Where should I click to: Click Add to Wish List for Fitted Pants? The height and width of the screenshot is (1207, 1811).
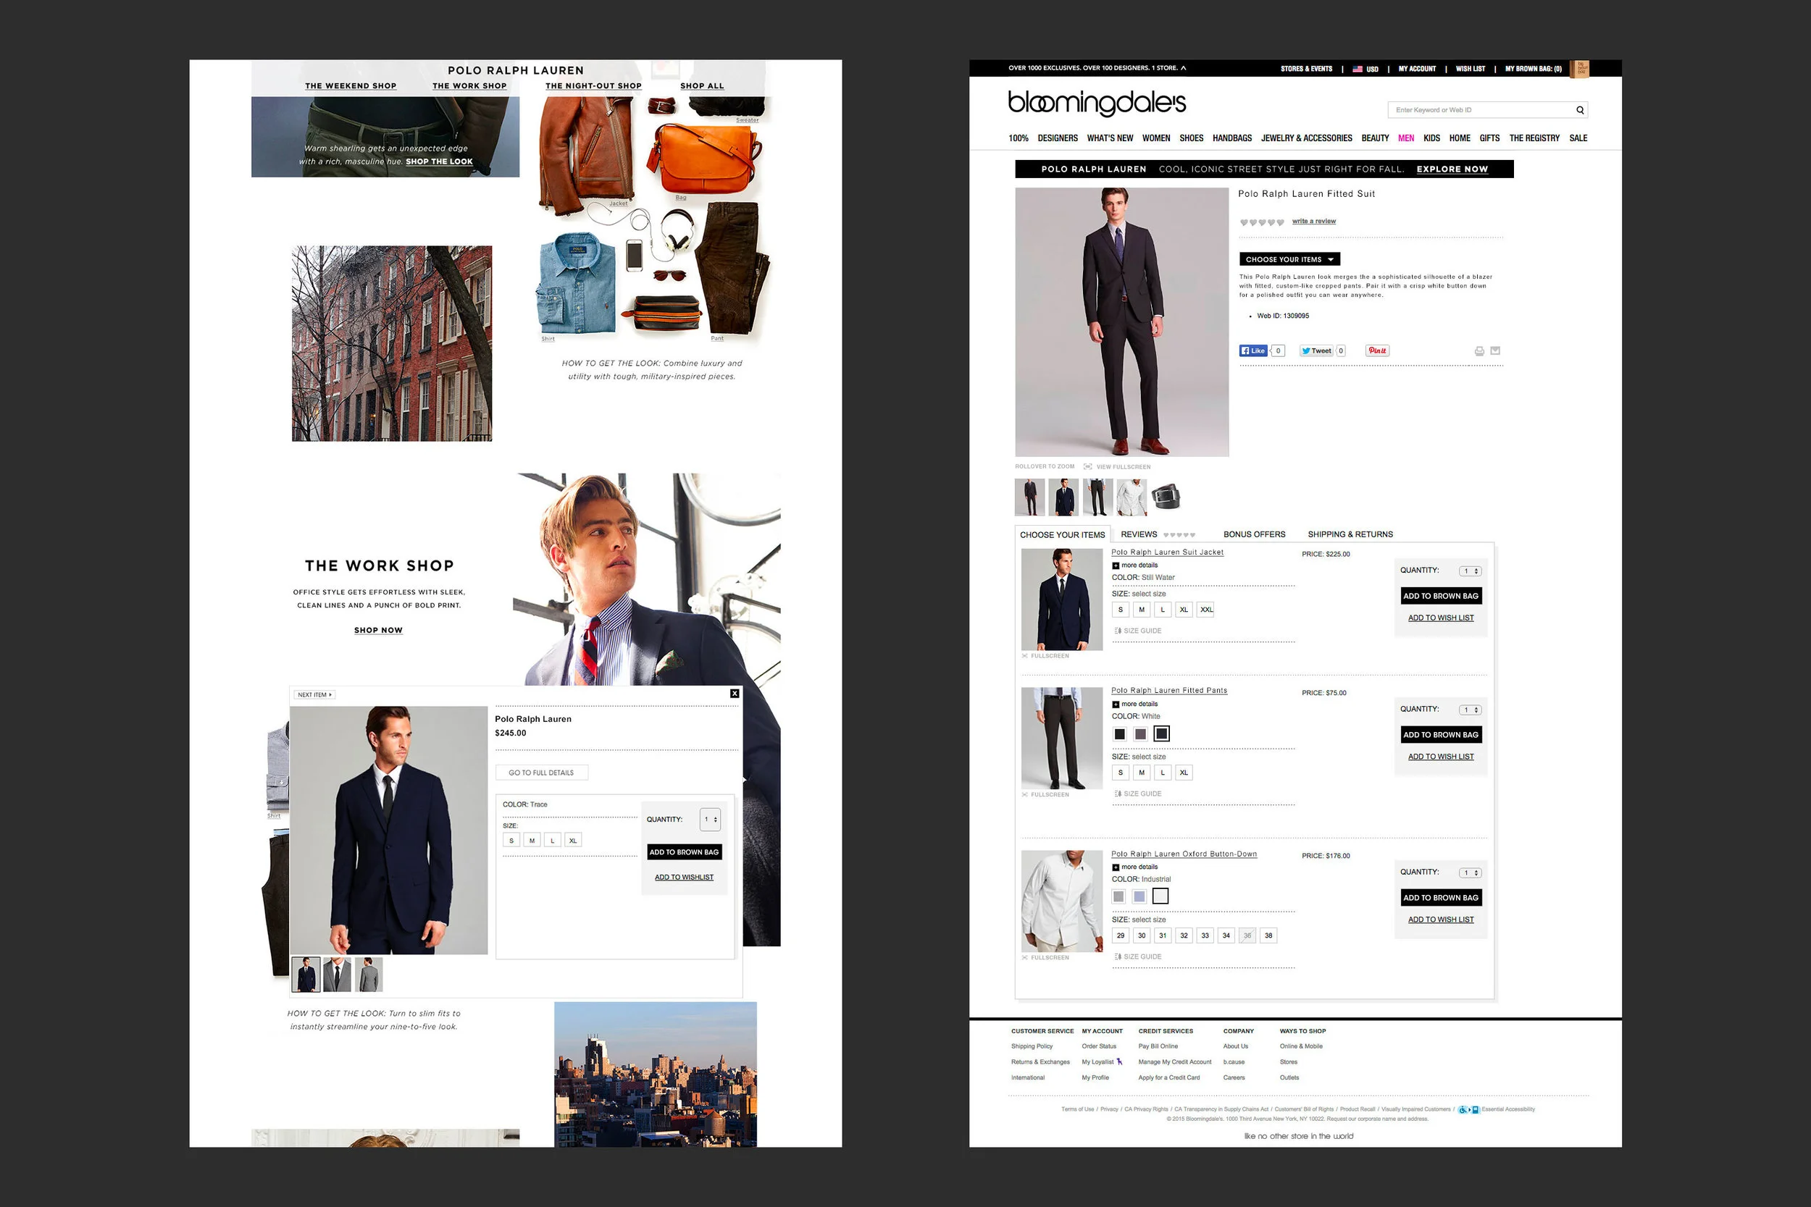[x=1441, y=757]
